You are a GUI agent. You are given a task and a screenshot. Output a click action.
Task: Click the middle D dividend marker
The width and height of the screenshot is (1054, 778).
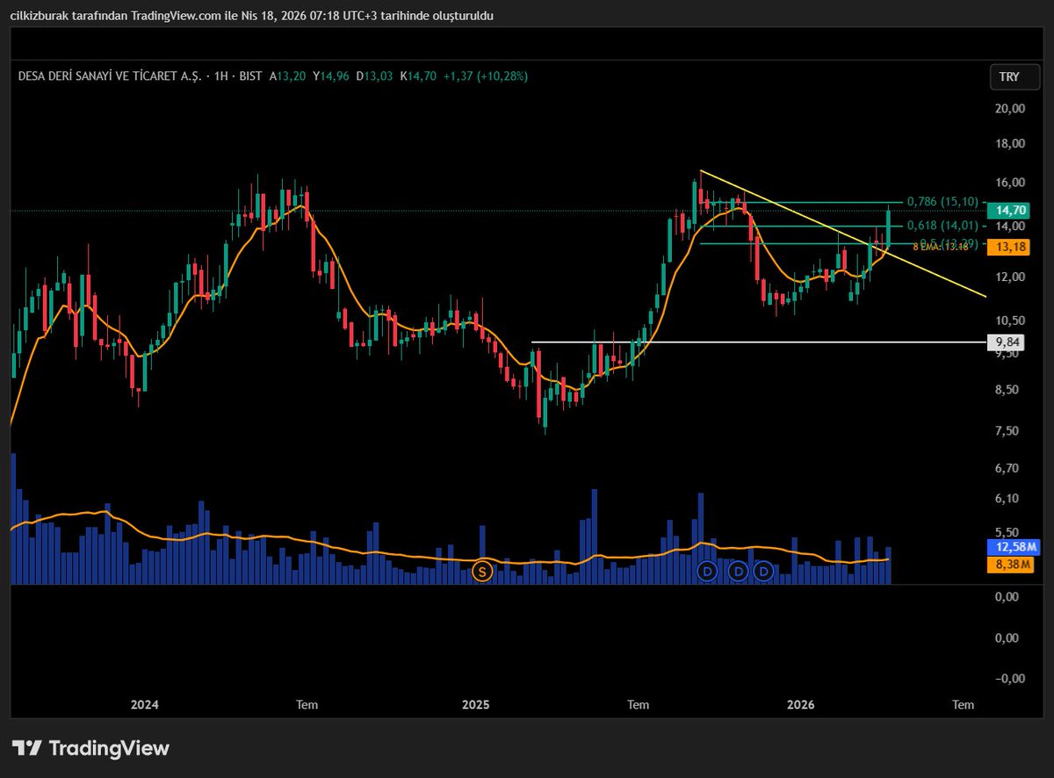point(739,572)
